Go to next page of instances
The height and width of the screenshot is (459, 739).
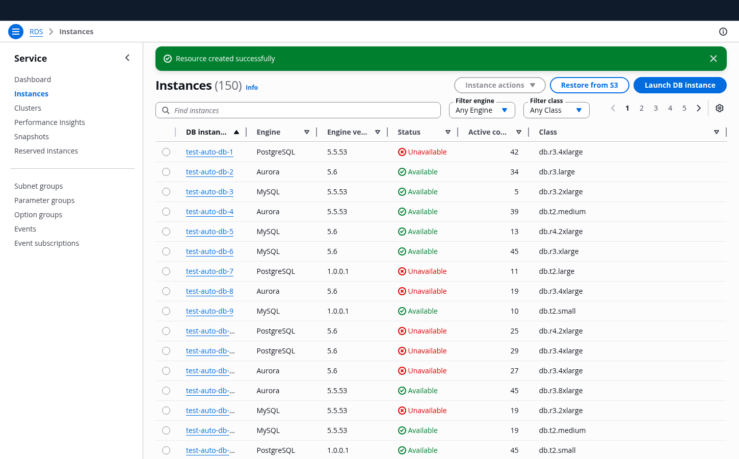click(x=699, y=108)
